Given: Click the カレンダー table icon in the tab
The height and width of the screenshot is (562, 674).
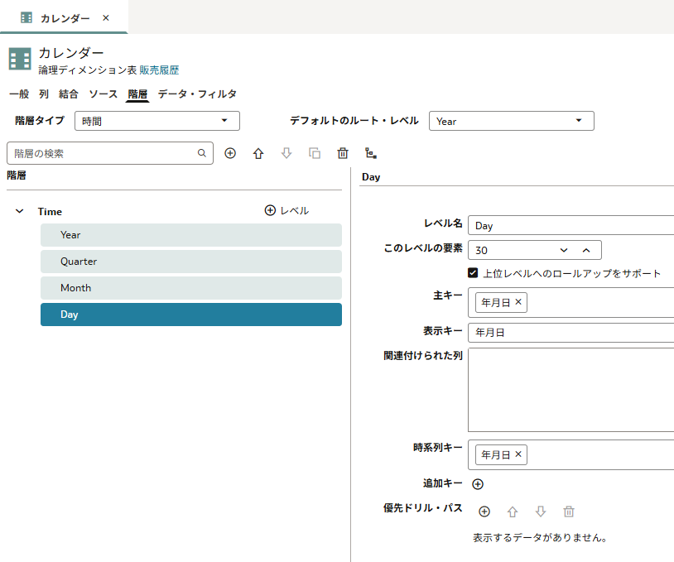Looking at the screenshot, I should [26, 17].
